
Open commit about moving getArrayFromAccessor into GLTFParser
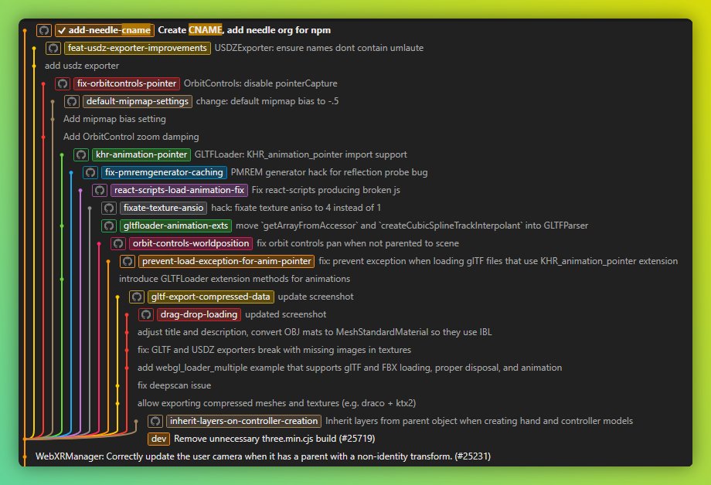coord(412,226)
